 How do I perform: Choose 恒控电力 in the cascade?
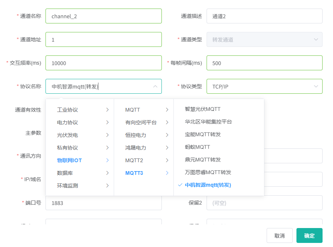(x=144, y=135)
